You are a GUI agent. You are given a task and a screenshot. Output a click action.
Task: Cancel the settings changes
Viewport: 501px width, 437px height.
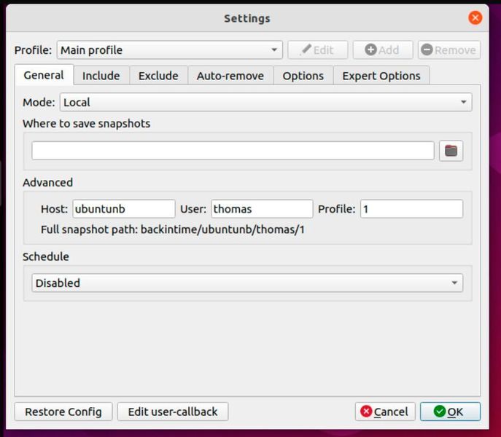point(385,412)
